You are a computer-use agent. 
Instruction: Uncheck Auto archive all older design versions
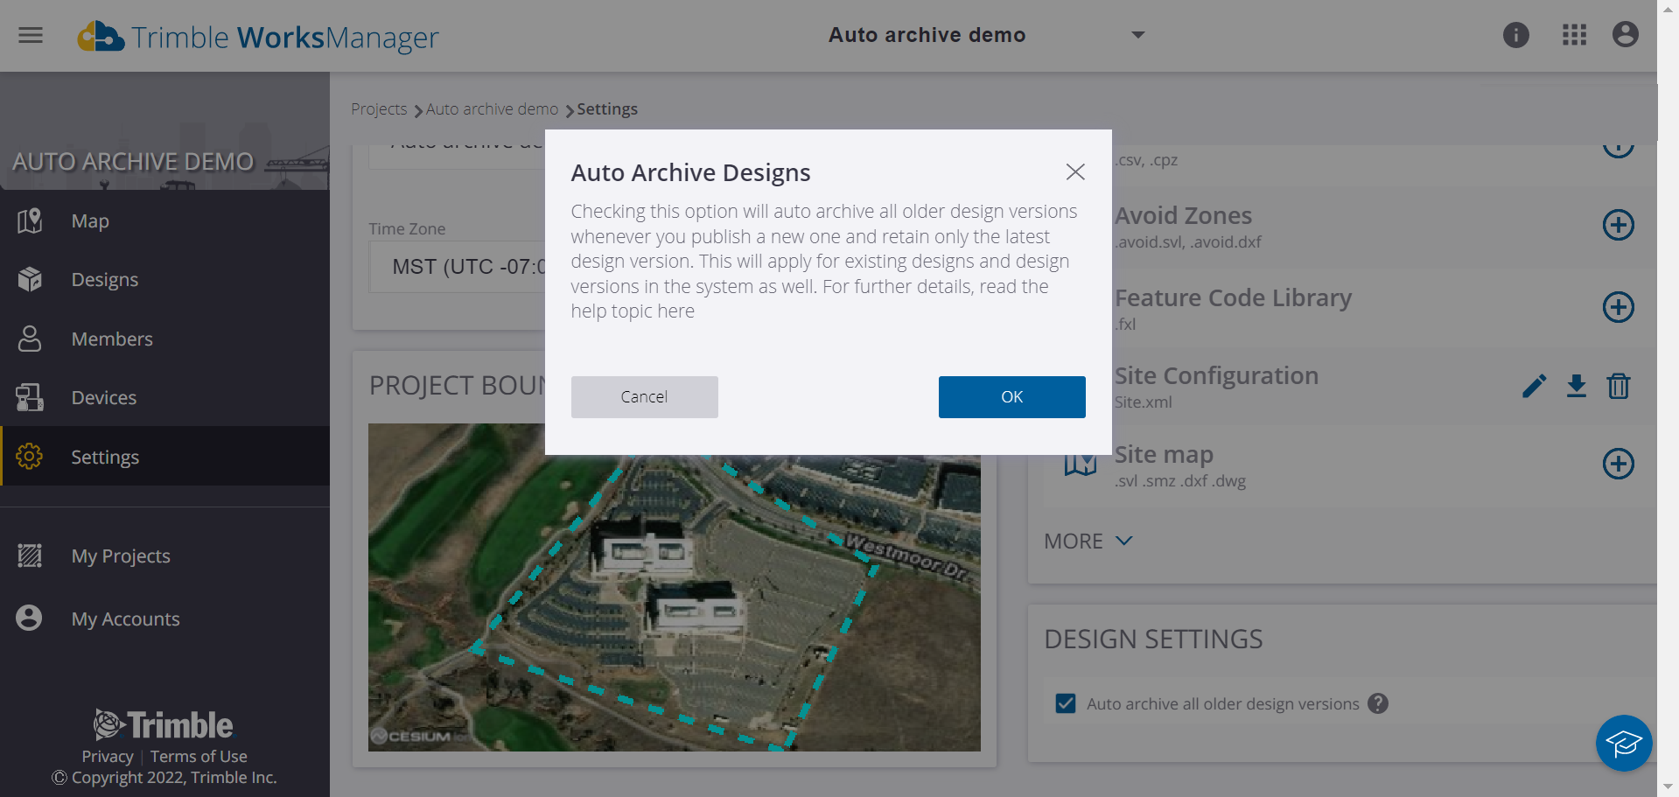[1066, 703]
